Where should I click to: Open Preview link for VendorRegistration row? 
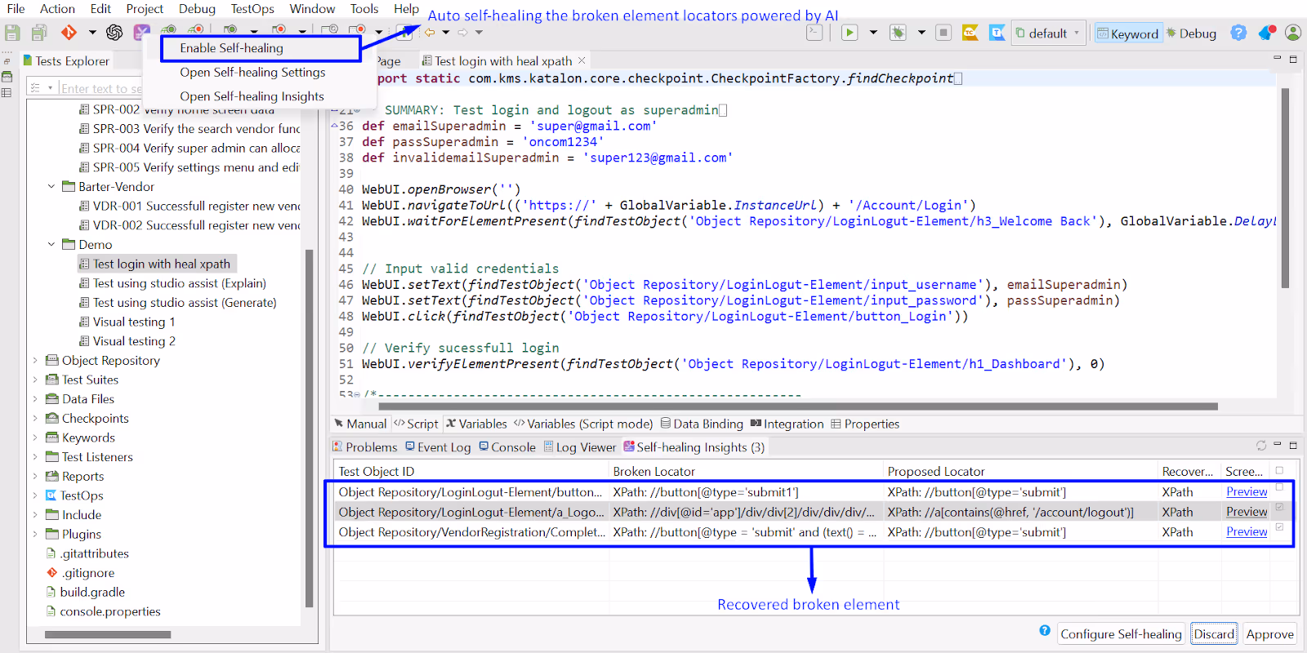1247,532
